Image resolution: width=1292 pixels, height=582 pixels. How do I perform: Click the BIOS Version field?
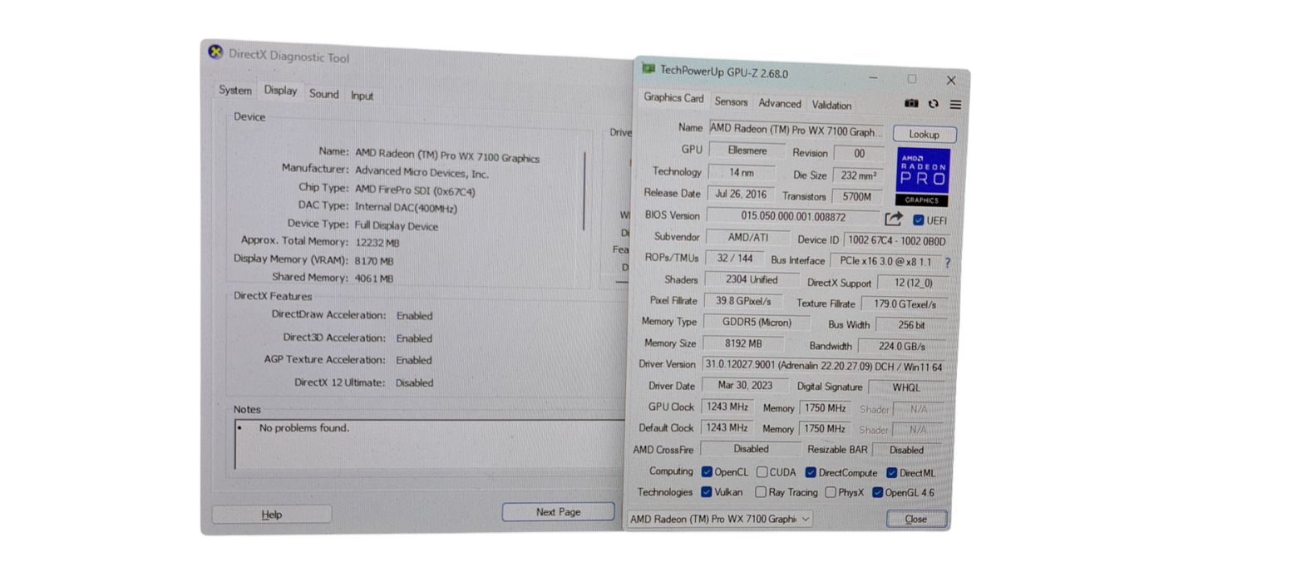[x=792, y=216]
